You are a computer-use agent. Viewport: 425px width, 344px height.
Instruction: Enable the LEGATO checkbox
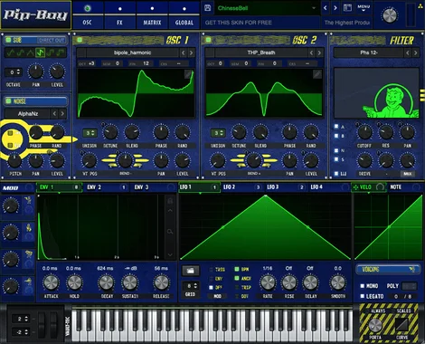pyautogui.click(x=363, y=296)
